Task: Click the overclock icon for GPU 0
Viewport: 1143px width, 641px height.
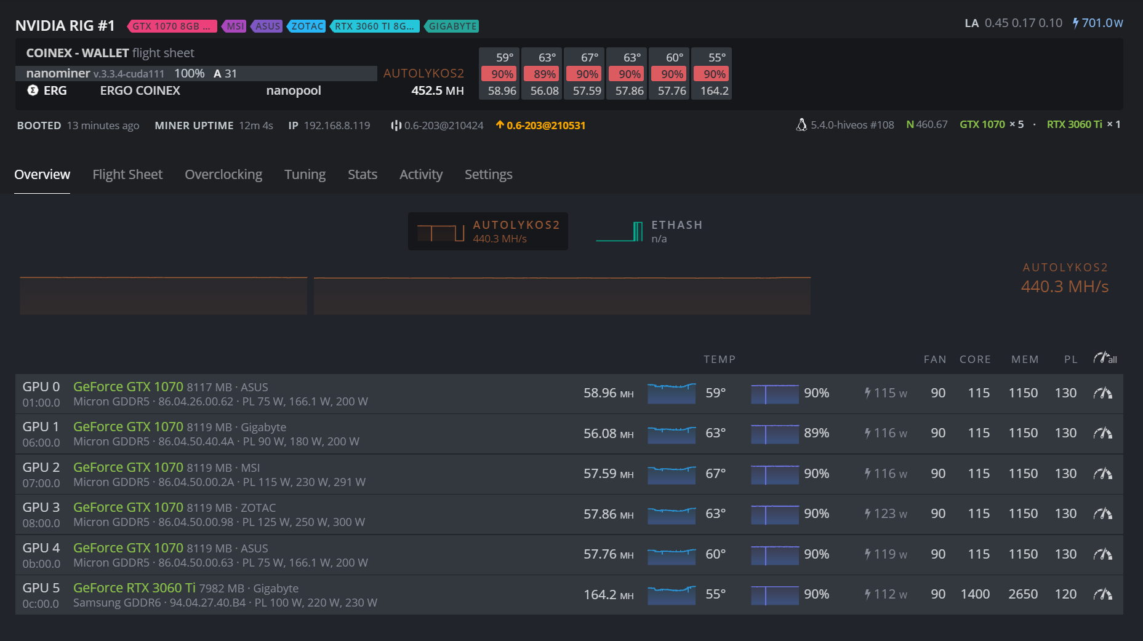Action: pos(1102,393)
